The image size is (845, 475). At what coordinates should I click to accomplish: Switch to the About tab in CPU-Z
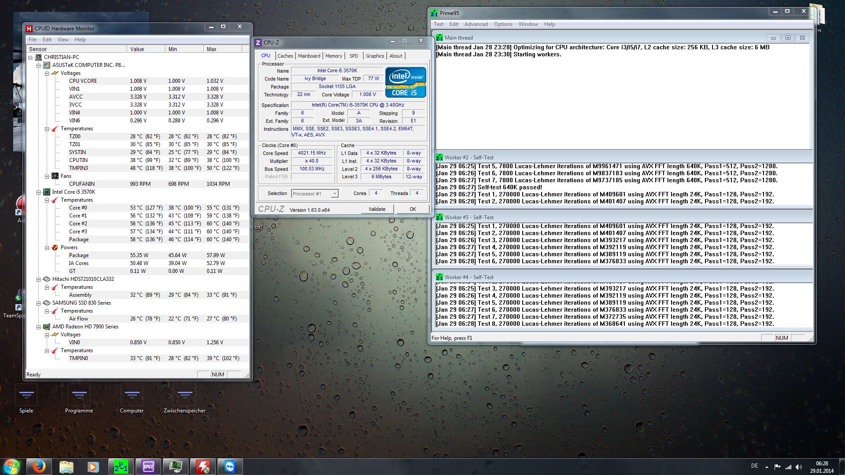[x=396, y=56]
